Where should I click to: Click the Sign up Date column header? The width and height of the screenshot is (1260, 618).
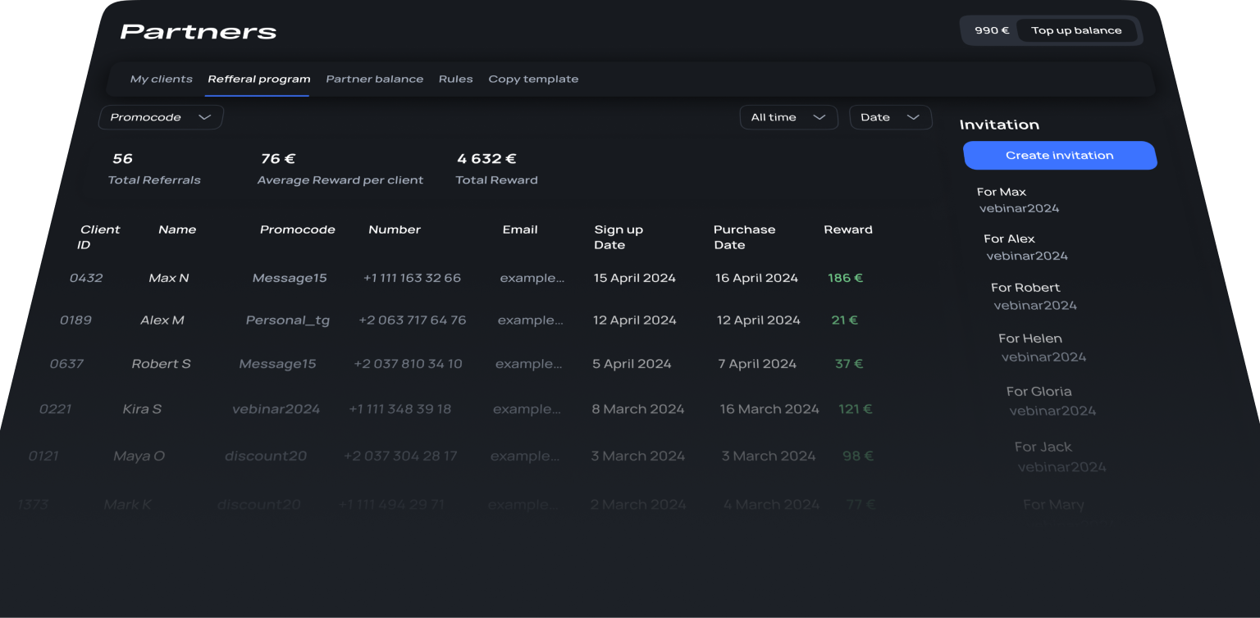619,237
